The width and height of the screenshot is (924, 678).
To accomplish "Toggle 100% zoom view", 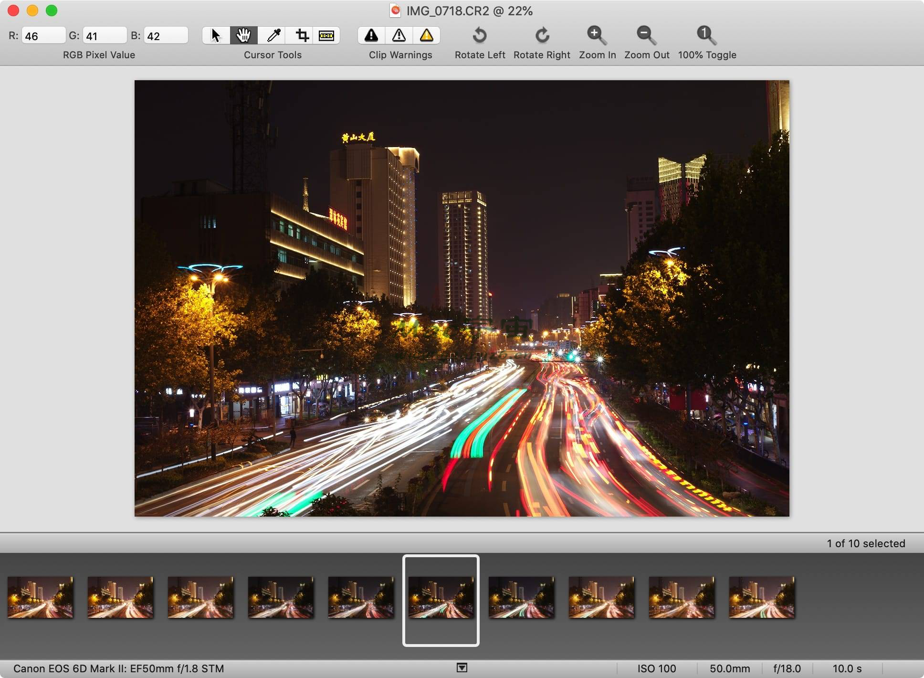I will point(706,35).
